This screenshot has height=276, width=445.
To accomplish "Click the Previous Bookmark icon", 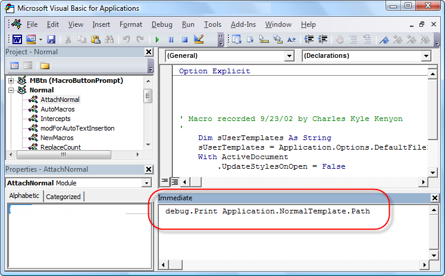I will click(x=412, y=39).
